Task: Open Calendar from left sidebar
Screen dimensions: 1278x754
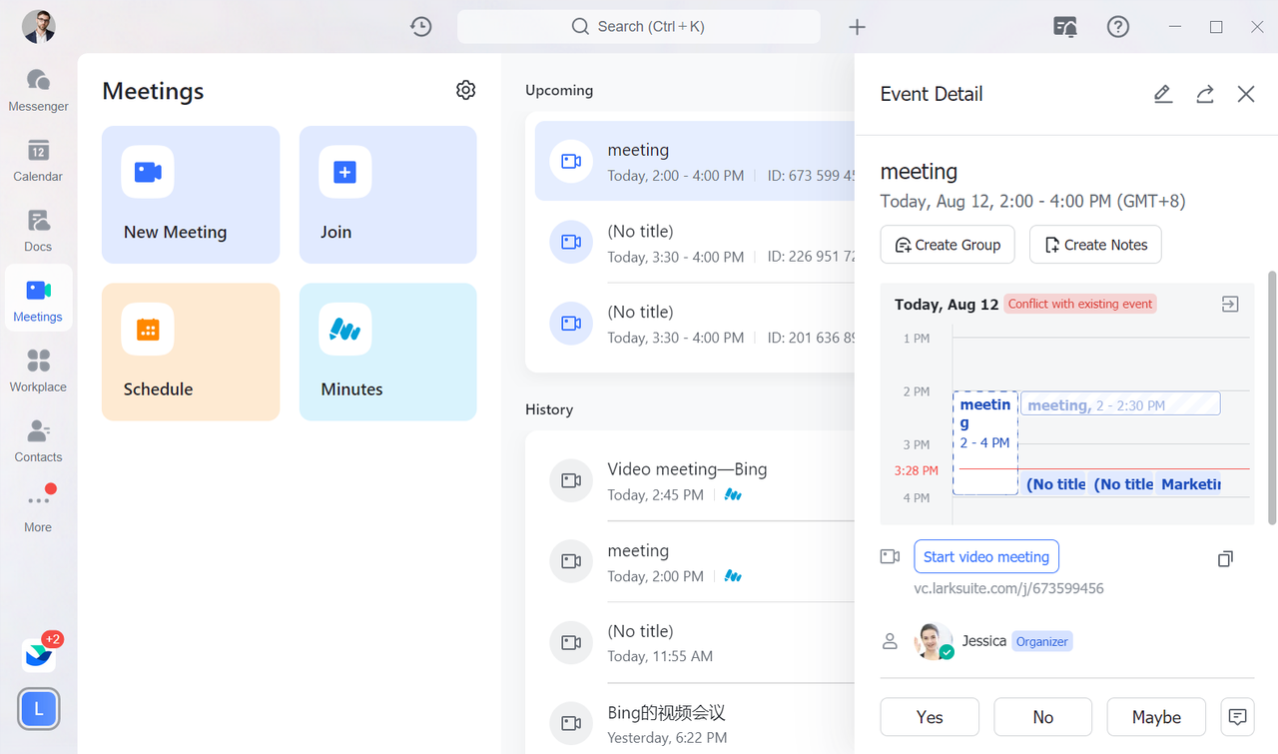Action: 38,160
